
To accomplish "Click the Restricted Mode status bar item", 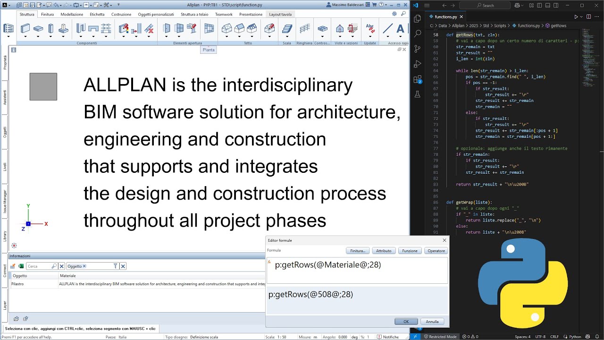I will click(x=440, y=337).
